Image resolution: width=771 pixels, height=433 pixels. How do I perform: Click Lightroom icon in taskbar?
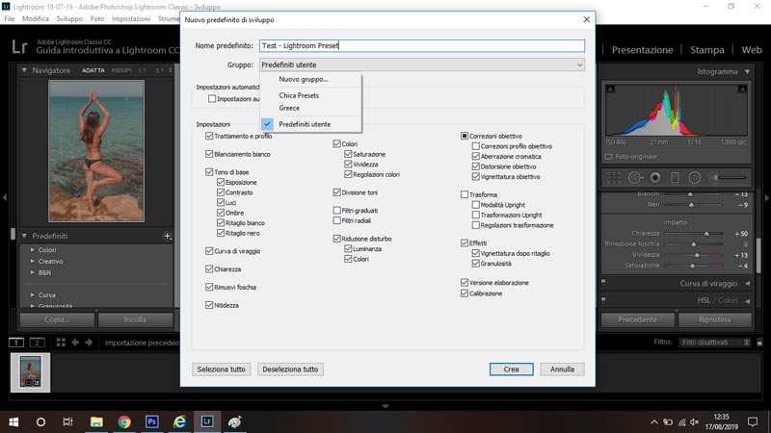207,421
